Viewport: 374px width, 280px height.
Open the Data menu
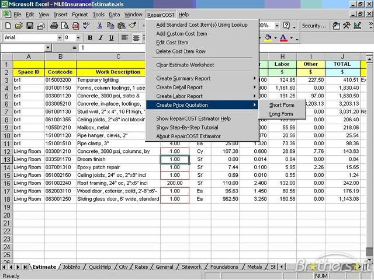point(115,15)
